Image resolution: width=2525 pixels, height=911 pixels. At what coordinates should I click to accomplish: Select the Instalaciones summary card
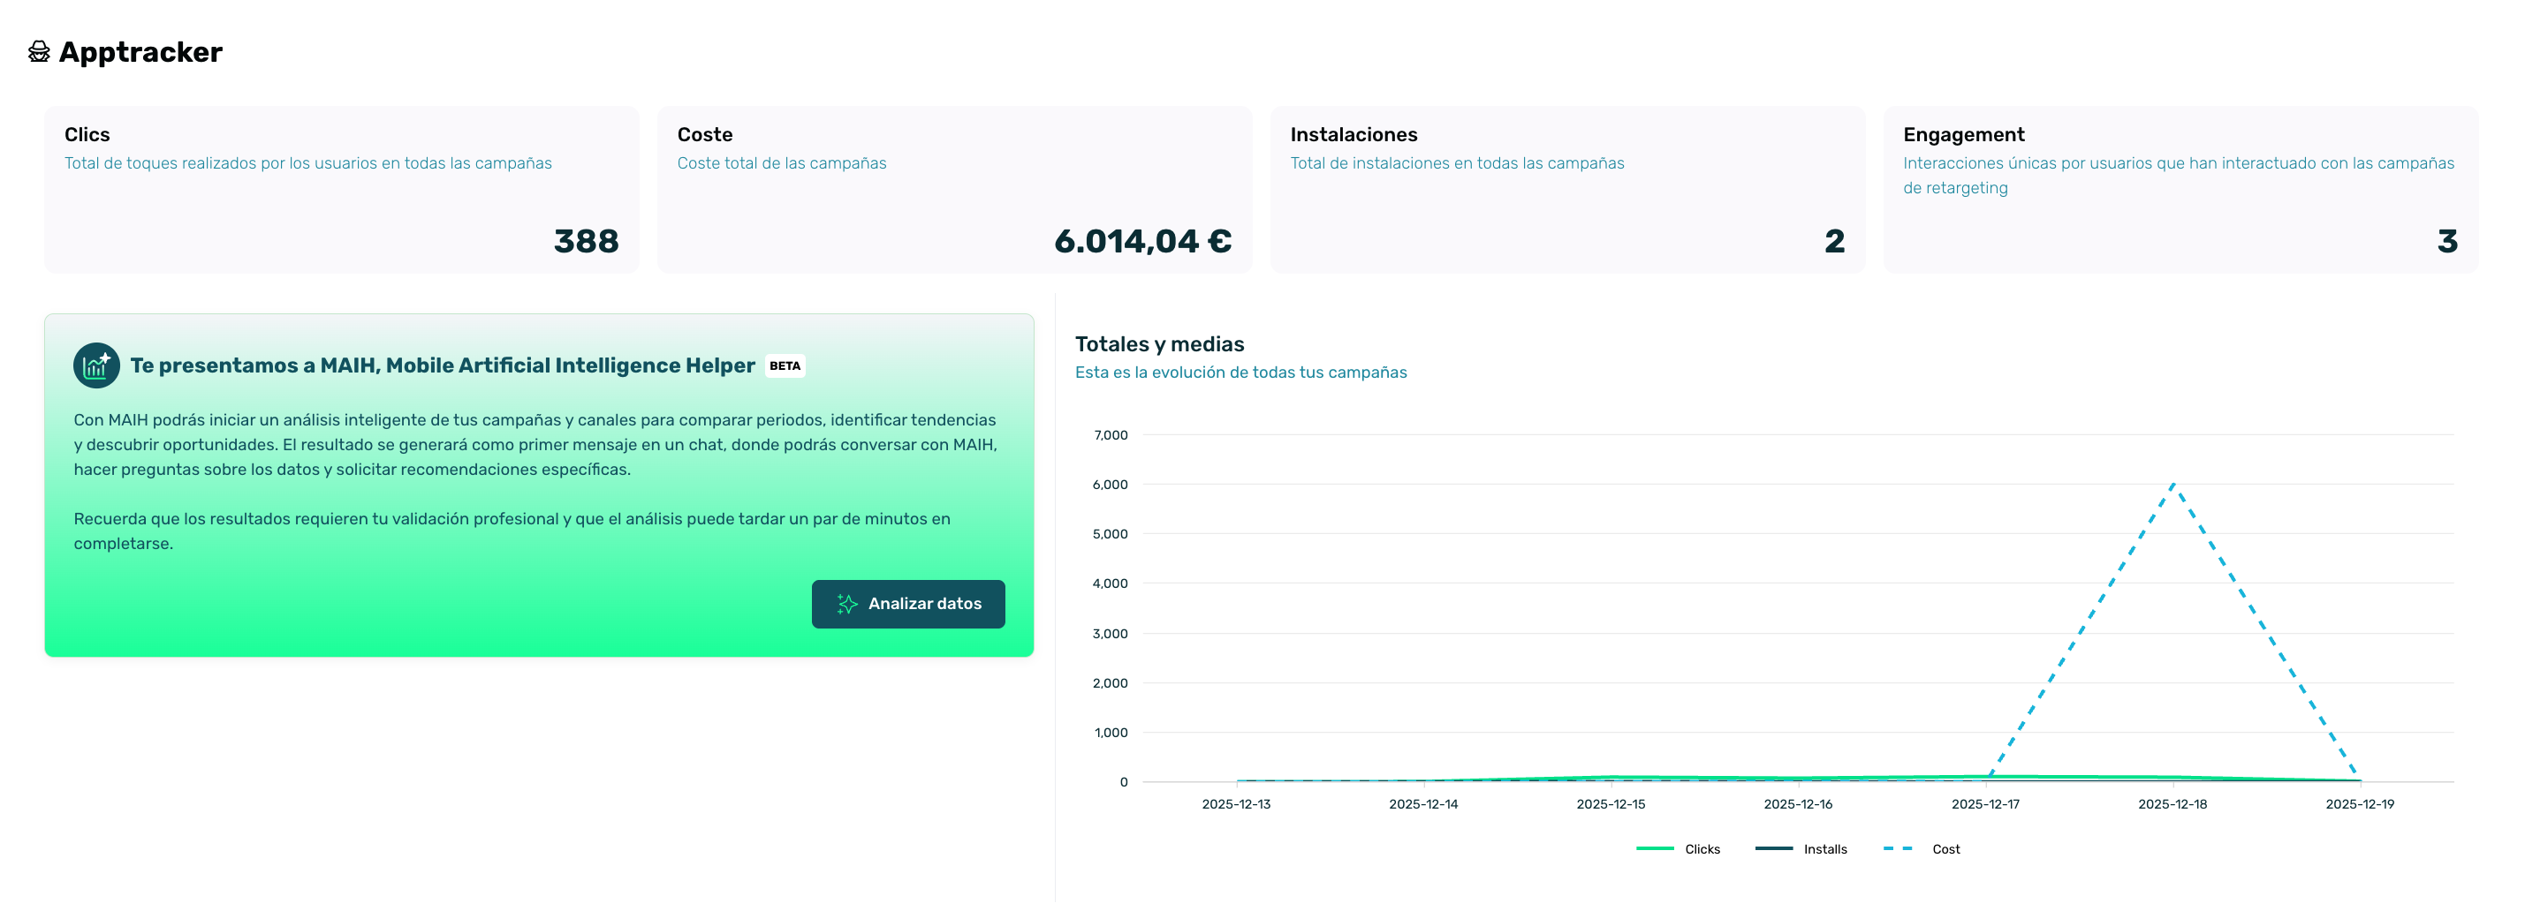[1567, 189]
